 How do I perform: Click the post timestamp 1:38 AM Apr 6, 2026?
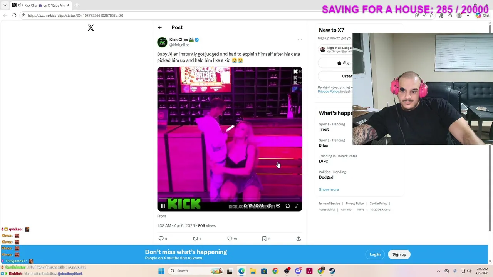point(176,226)
